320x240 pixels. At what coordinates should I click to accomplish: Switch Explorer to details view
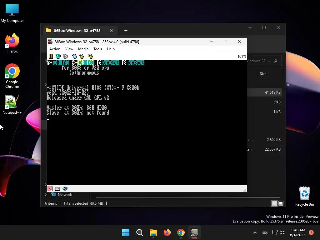click(274, 203)
